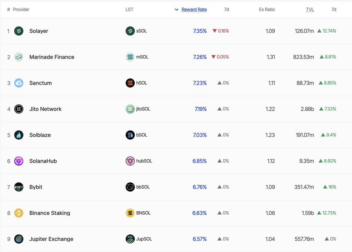Click the Sanctum provider logo
The height and width of the screenshot is (252, 352).
[x=19, y=83]
